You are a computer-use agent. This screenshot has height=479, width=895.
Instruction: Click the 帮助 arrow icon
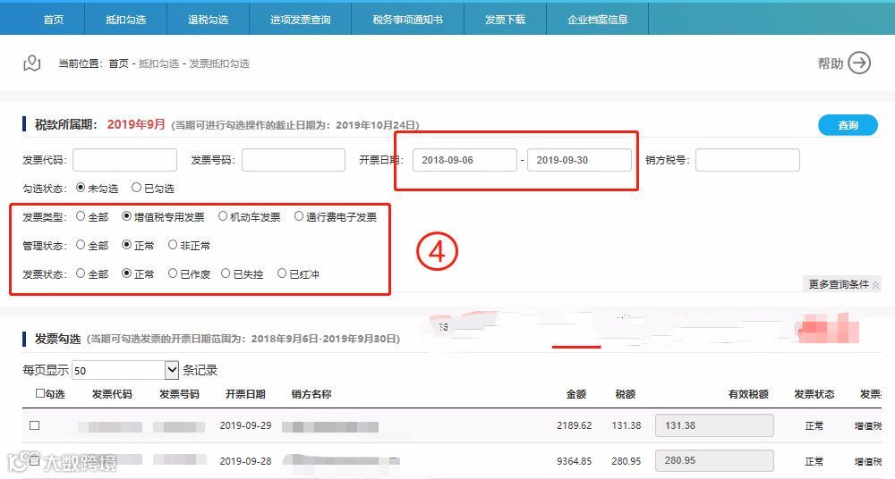point(859,63)
